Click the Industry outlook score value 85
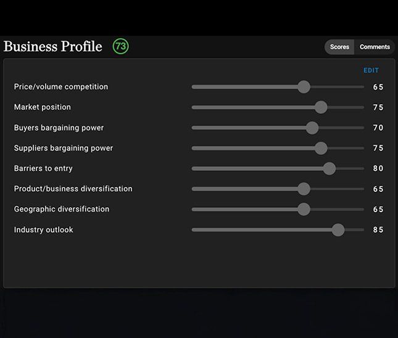The width and height of the screenshot is (398, 338). [378, 230]
